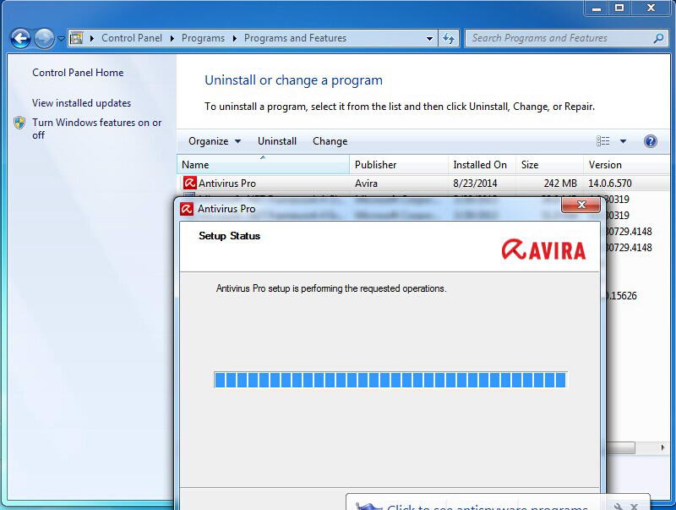Screen dimensions: 676x510
Task: Click the greyed Forward arrow button
Action: coord(44,39)
